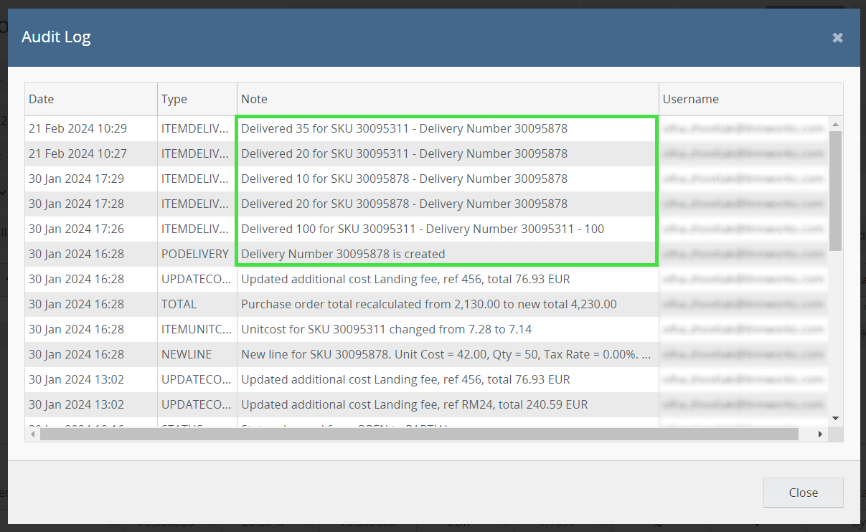
Task: Close the Audit Log dialog with the X icon
Action: pos(837,38)
